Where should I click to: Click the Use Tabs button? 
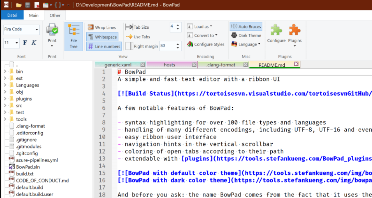coord(138,37)
